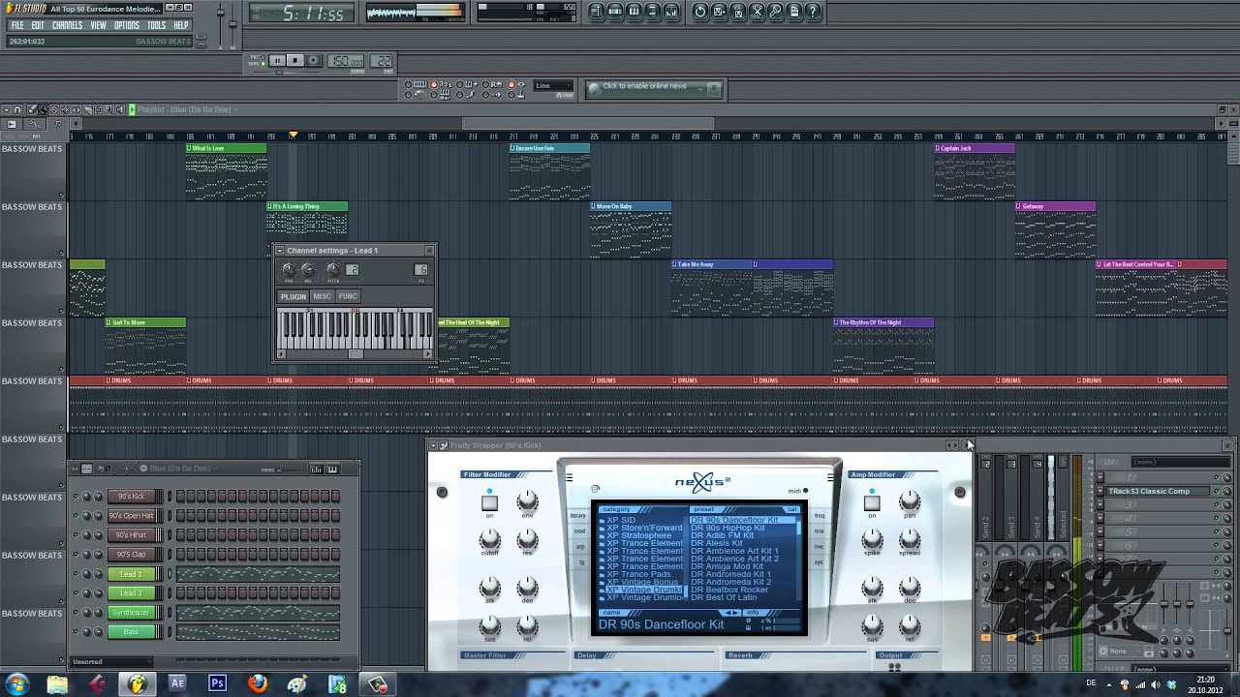
Task: Open the Fruity Wrapper settings gear icon
Action: coord(444,445)
